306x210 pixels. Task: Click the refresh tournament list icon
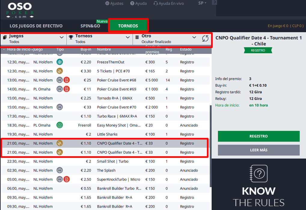coord(205,39)
